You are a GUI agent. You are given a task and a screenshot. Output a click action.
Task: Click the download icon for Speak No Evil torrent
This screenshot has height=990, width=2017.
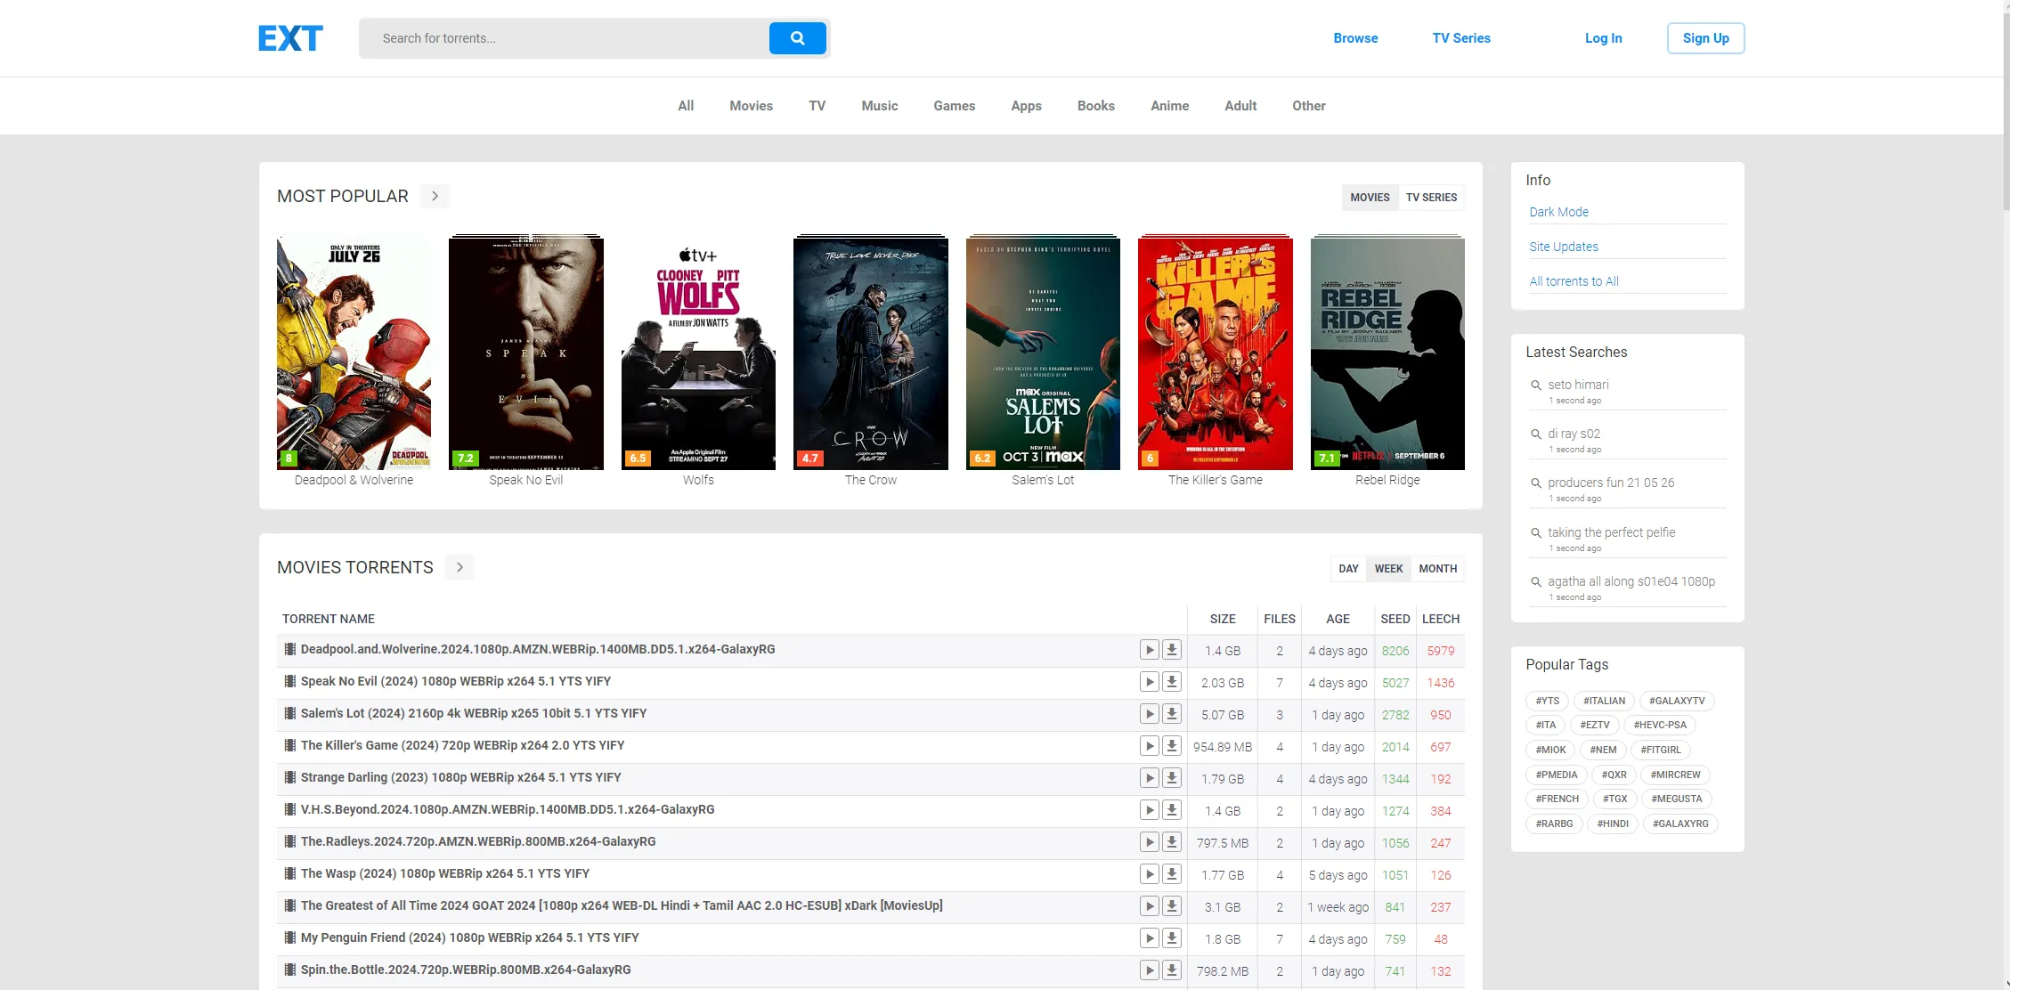pos(1171,682)
